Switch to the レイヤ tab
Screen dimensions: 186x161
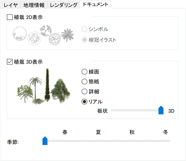click(11, 5)
